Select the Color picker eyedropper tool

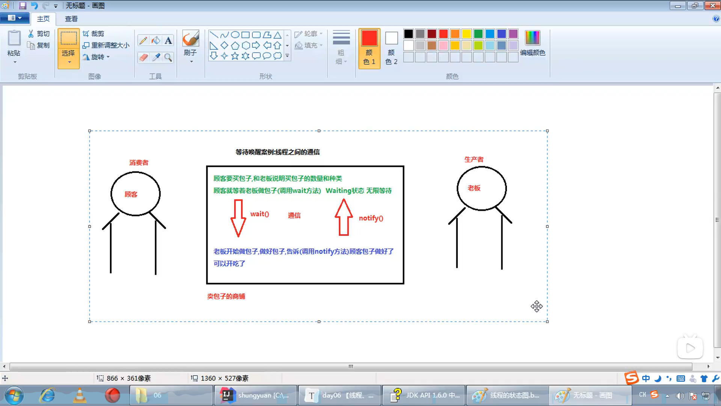point(156,57)
